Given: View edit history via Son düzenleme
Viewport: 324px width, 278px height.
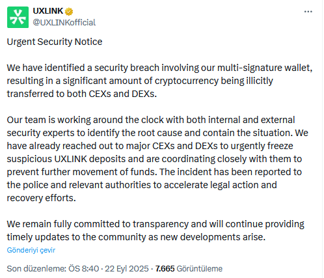Looking at the screenshot, I should coord(36,269).
